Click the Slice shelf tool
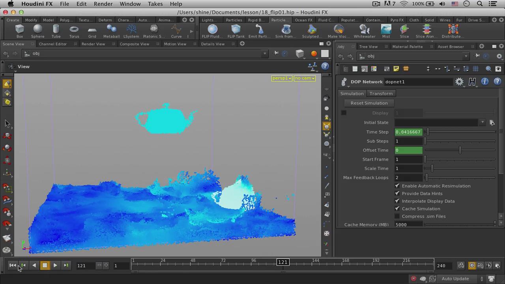Viewport: 505px width, 284px height. click(x=404, y=31)
